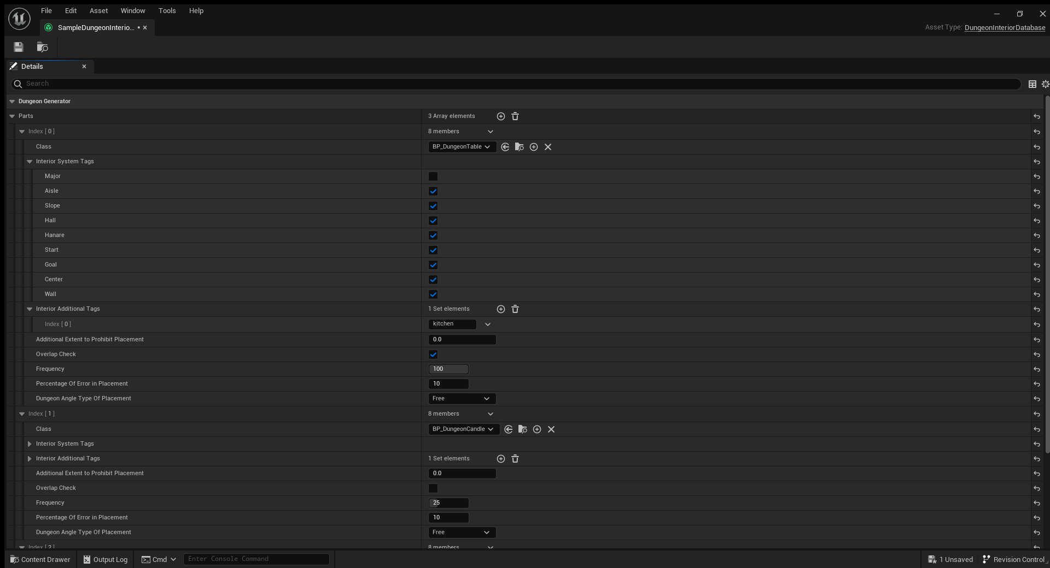The height and width of the screenshot is (568, 1050).
Task: Open the BP_DungeonCandle class dropdown
Action: (x=464, y=429)
